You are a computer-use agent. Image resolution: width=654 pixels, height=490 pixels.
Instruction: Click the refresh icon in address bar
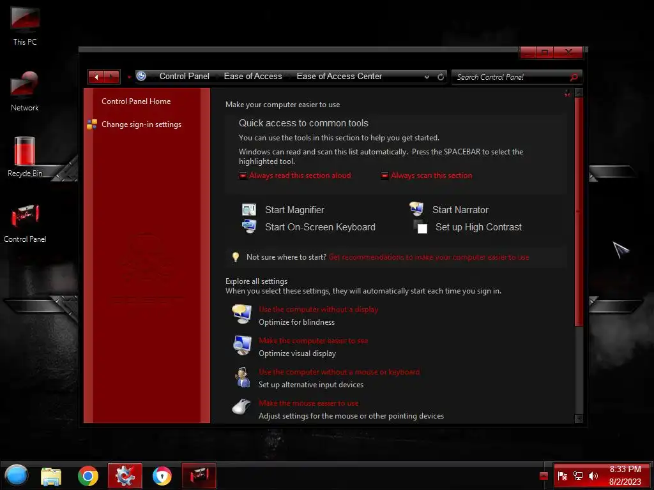click(441, 77)
